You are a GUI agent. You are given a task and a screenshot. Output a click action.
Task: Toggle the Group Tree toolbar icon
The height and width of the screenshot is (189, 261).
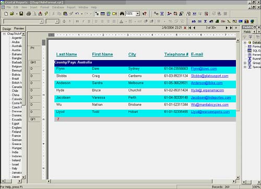97,14
